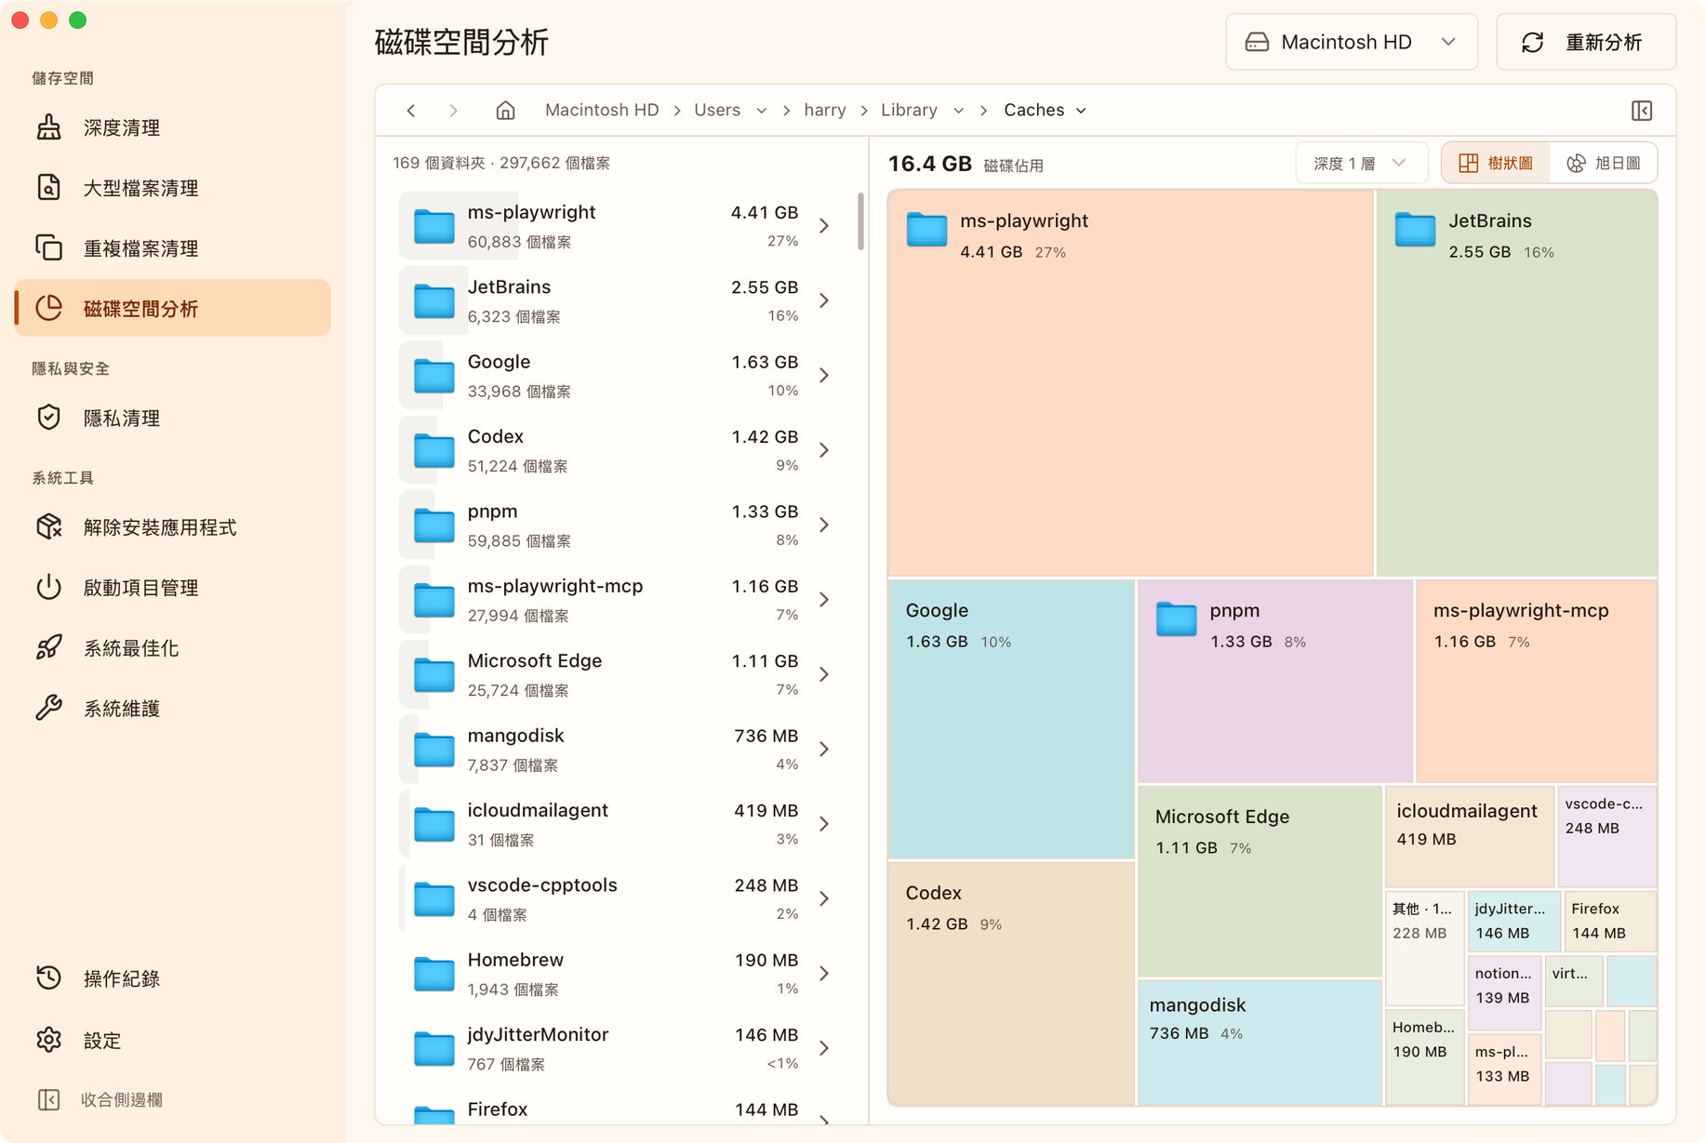Open the Deep Clean (深度清理) sidebar icon
This screenshot has width=1706, height=1143.
[48, 127]
